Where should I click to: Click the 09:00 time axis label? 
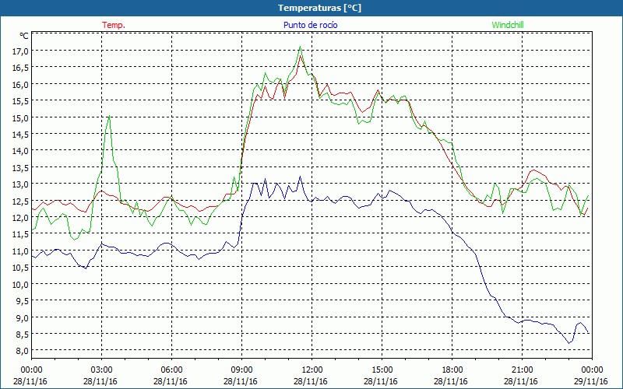[242, 370]
